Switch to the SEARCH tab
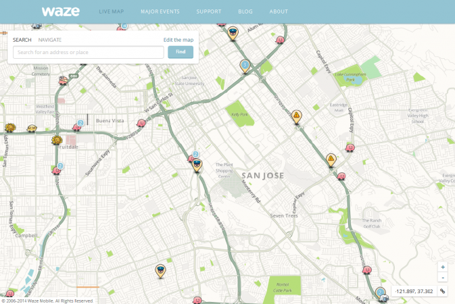 pyautogui.click(x=22, y=40)
